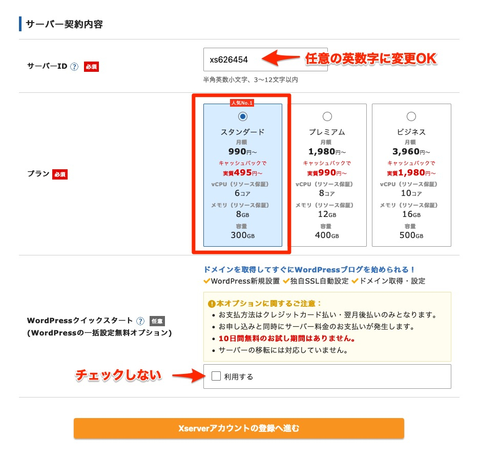Open help icon next to サーバーID

[74, 67]
